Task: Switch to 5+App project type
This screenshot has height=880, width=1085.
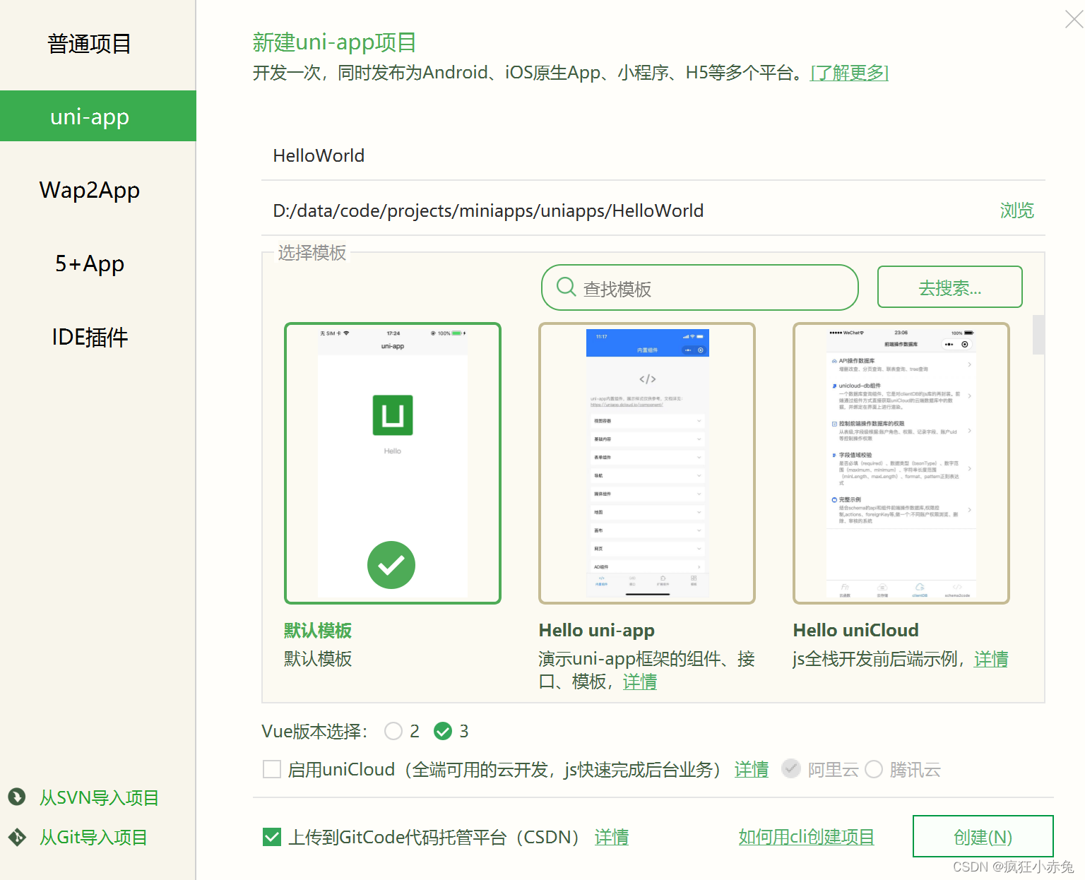Action: (90, 263)
